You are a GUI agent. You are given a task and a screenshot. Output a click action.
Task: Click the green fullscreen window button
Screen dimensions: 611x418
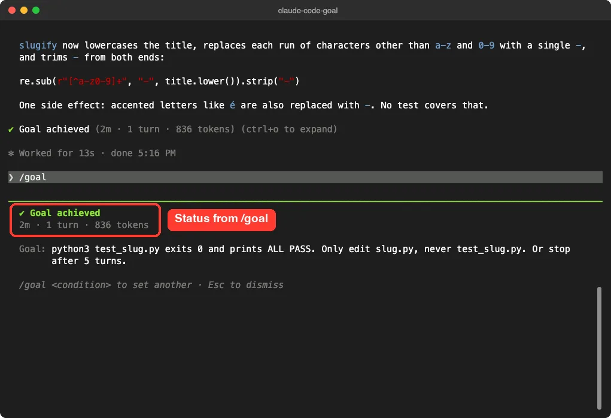pyautogui.click(x=36, y=10)
